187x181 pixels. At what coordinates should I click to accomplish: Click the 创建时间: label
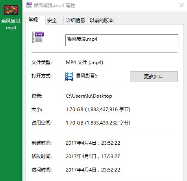(x=41, y=143)
